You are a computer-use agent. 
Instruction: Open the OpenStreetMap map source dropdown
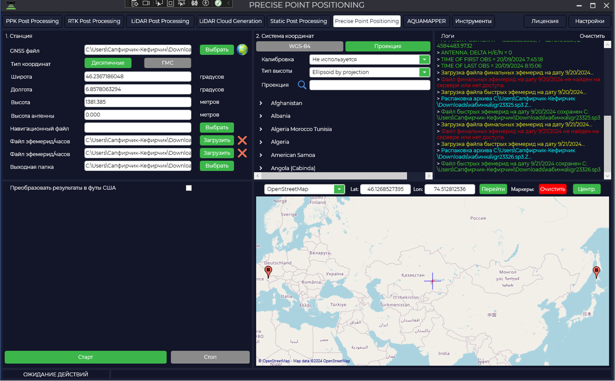click(x=339, y=189)
